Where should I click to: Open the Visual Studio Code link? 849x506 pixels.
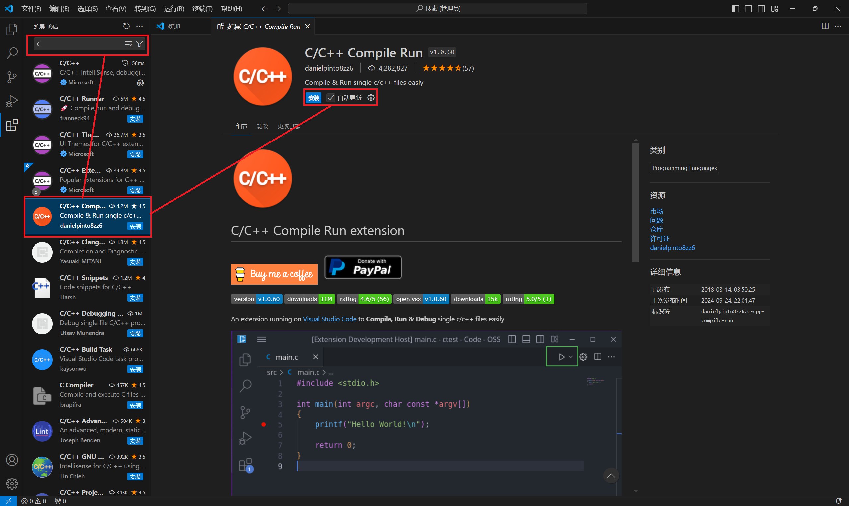pos(329,319)
